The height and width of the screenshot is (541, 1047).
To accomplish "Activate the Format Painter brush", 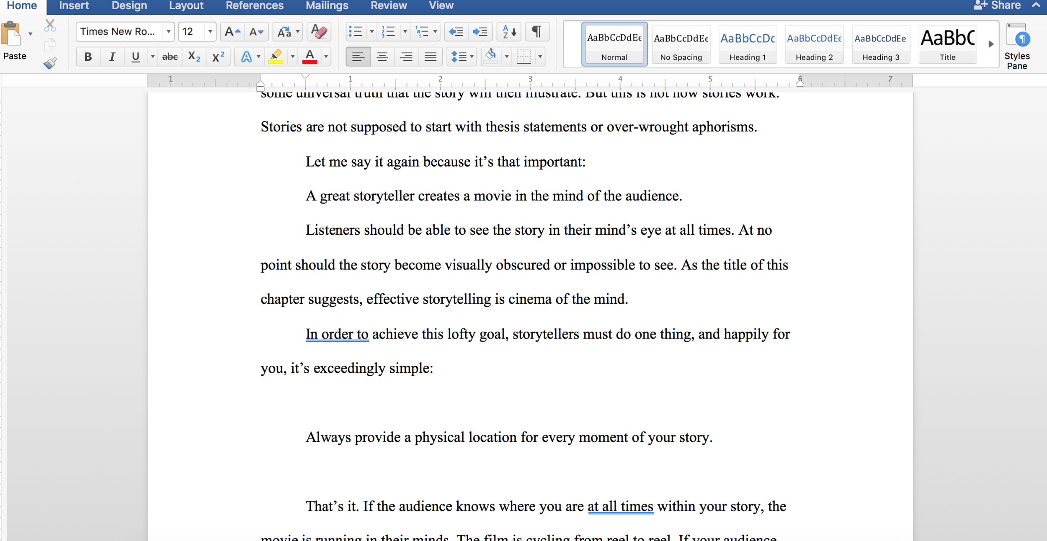I will (50, 63).
